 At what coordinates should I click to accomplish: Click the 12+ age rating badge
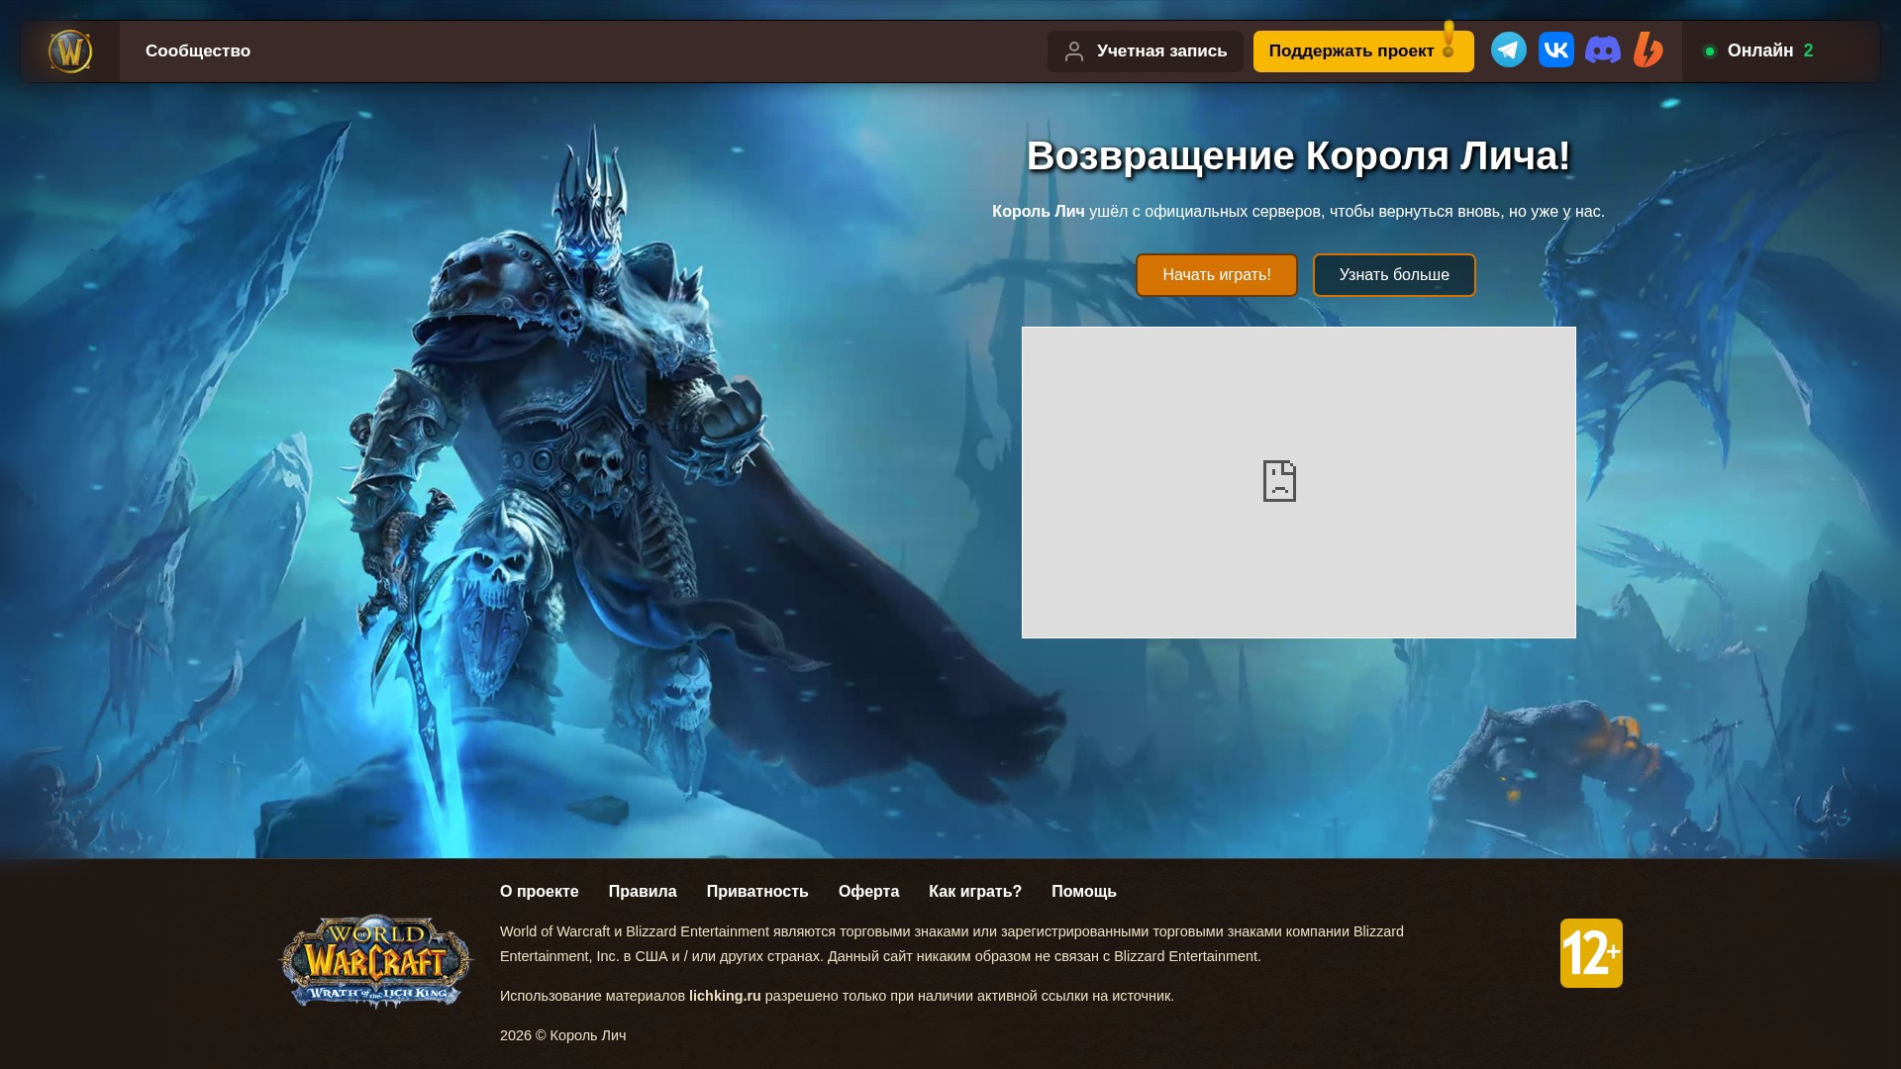pyautogui.click(x=1591, y=953)
